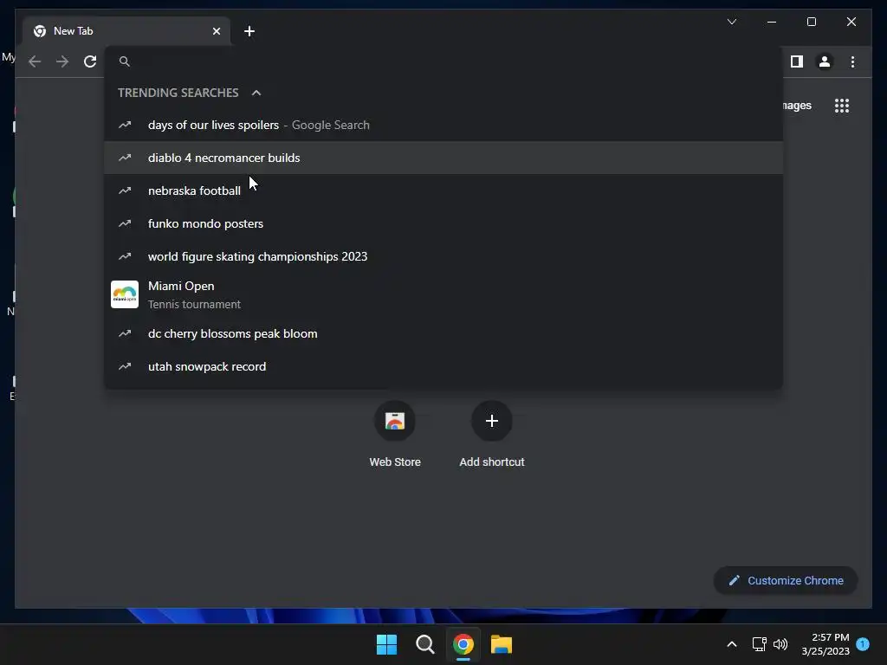
Task: Click the Chrome taskbar icon
Action: (463, 644)
